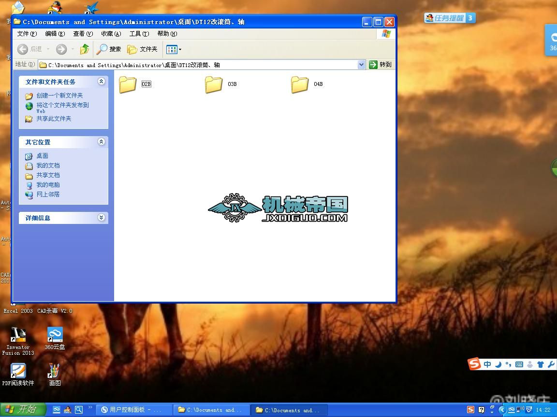557x417 pixels.
Task: Click the help question-mark tray icon
Action: 482,410
